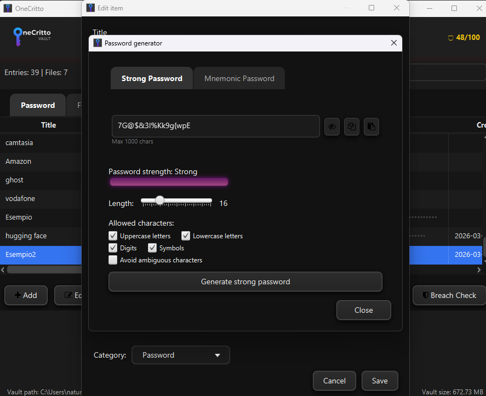Click the Breach Check shield button
Image resolution: width=486 pixels, height=396 pixels.
point(449,295)
